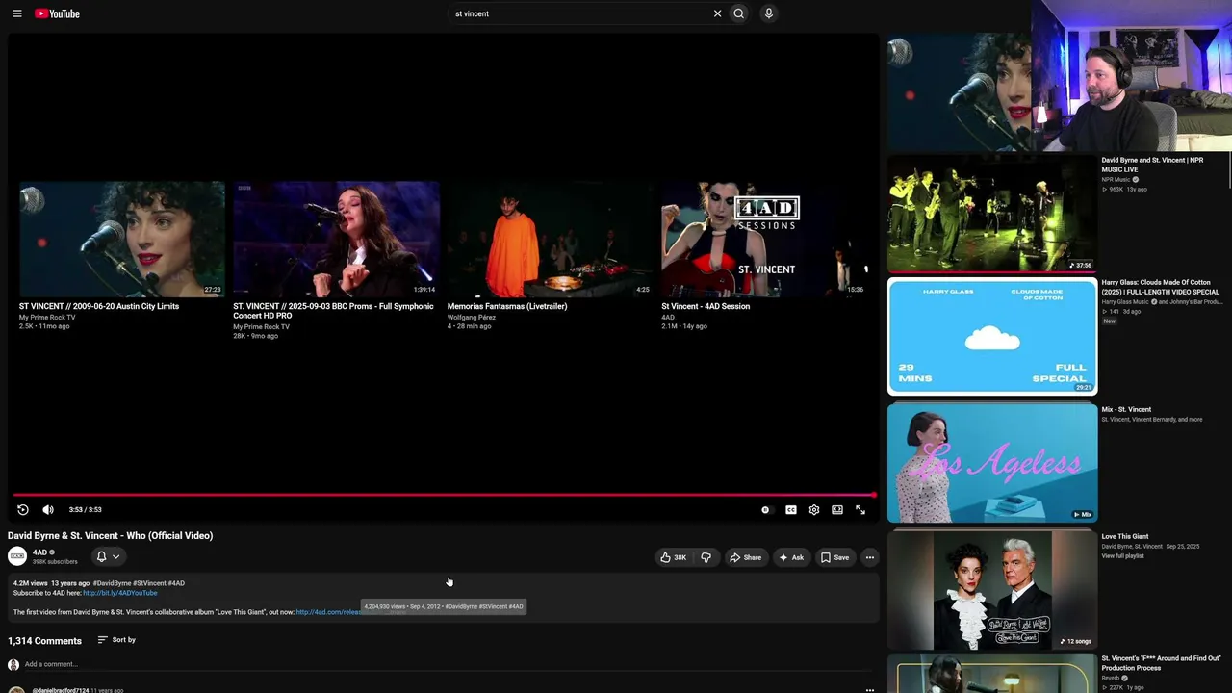Screen dimensions: 1232x693
Task: Save the video to a playlist
Action: (x=834, y=557)
